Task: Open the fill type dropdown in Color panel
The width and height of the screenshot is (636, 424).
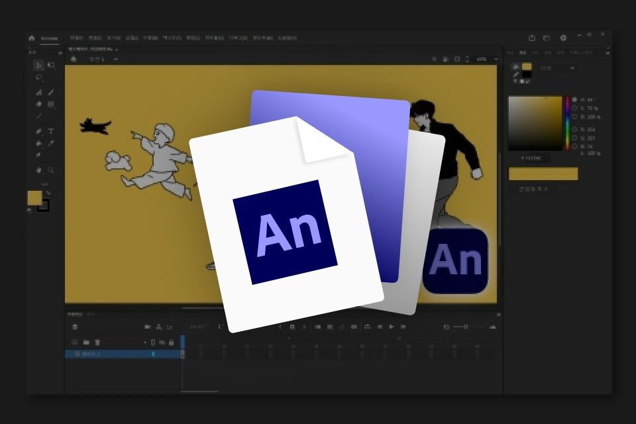Action: click(x=557, y=68)
